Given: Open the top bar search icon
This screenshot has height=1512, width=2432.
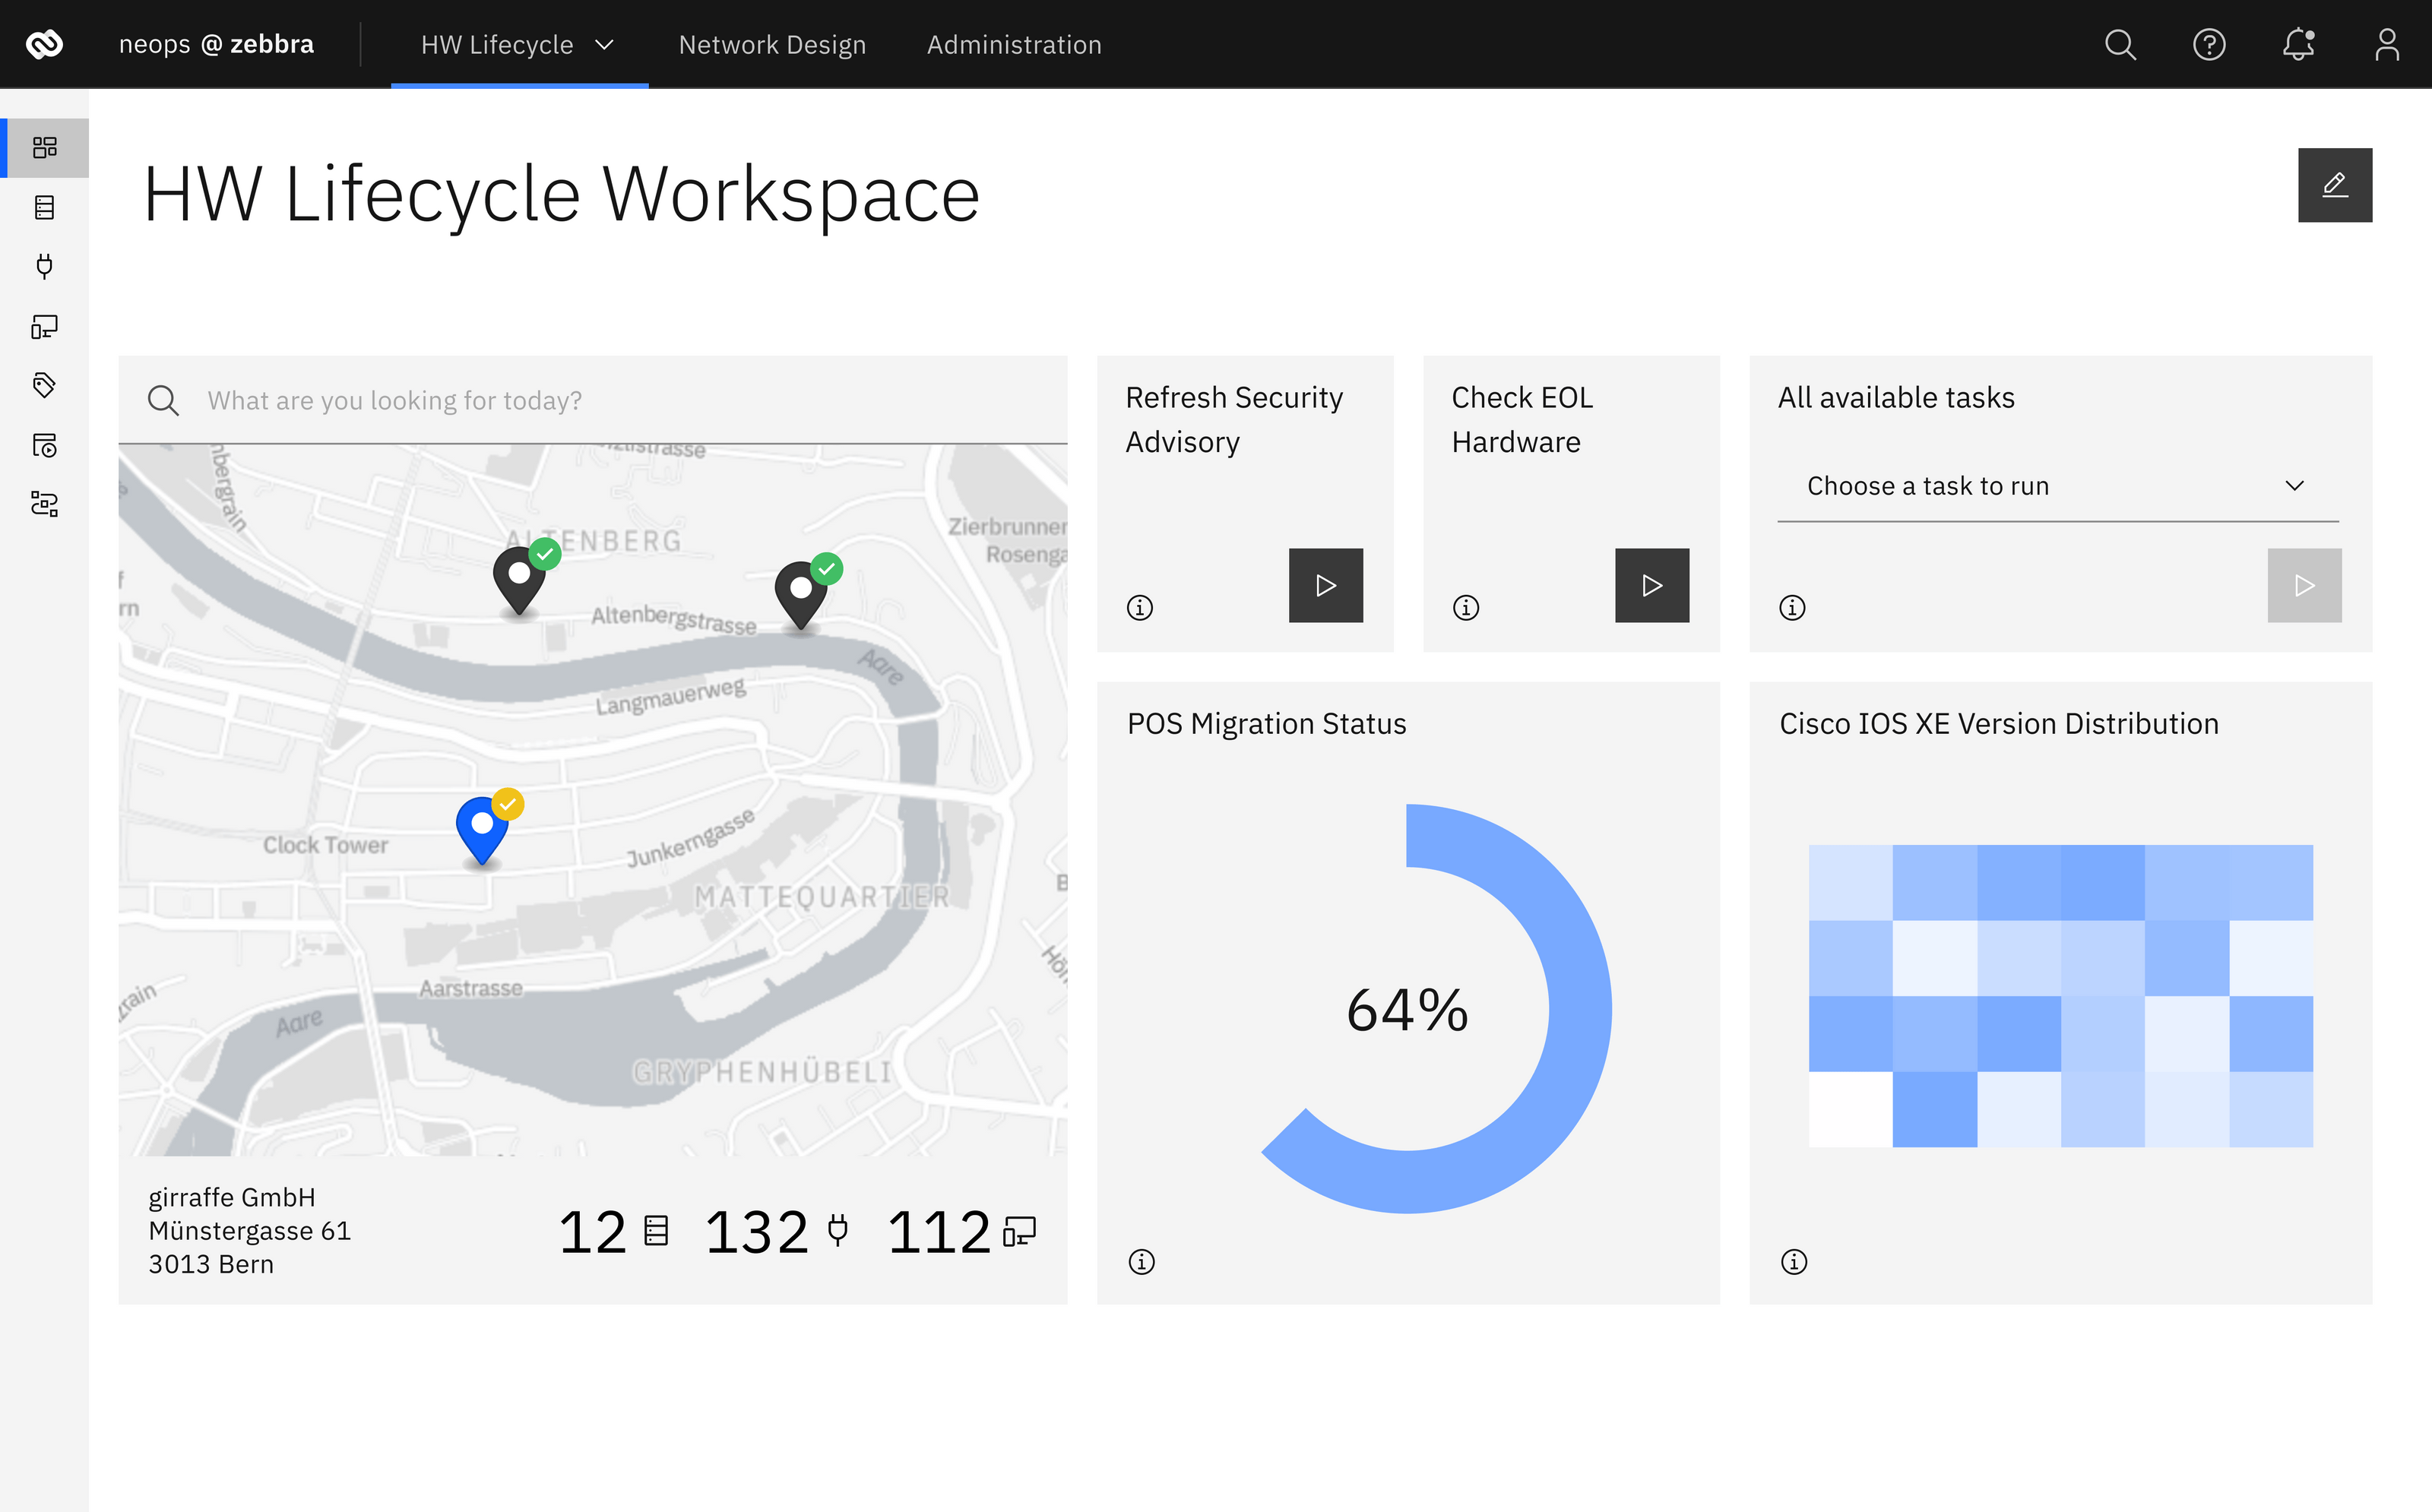Looking at the screenshot, I should tap(2120, 44).
